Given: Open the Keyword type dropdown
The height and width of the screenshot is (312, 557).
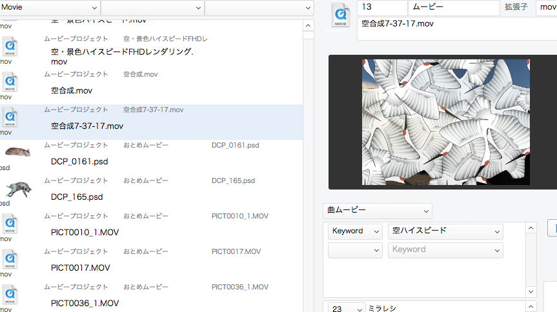Looking at the screenshot, I should (x=355, y=231).
